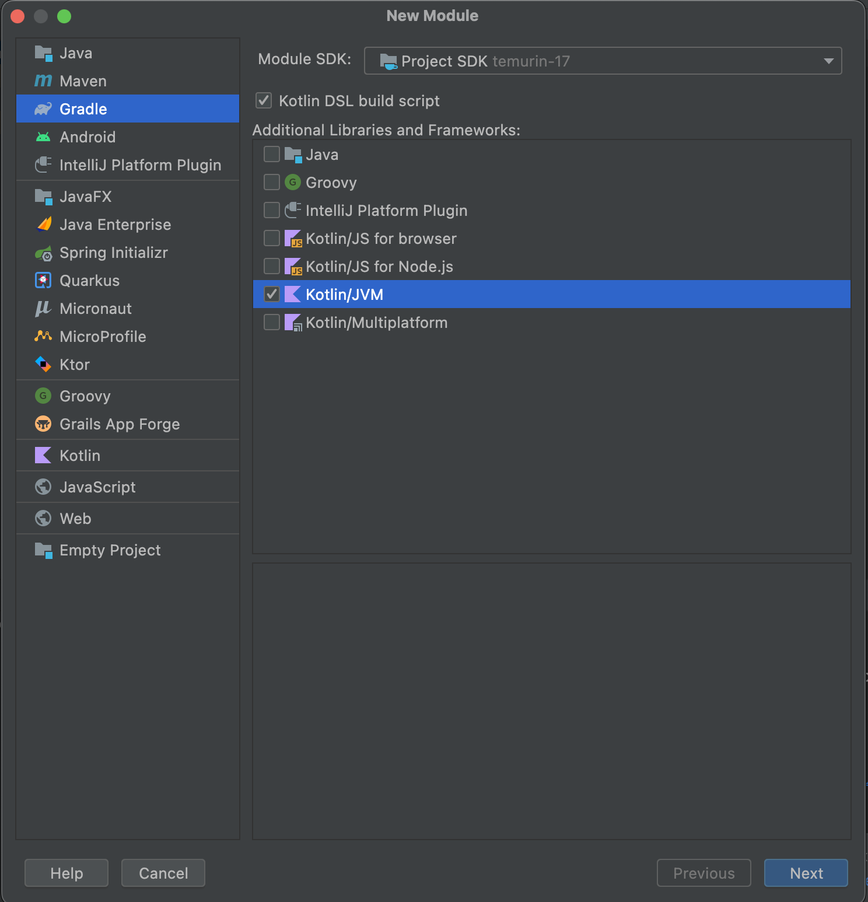This screenshot has height=902, width=868.
Task: Click the Kotlin/JS for browser icon
Action: 293,239
